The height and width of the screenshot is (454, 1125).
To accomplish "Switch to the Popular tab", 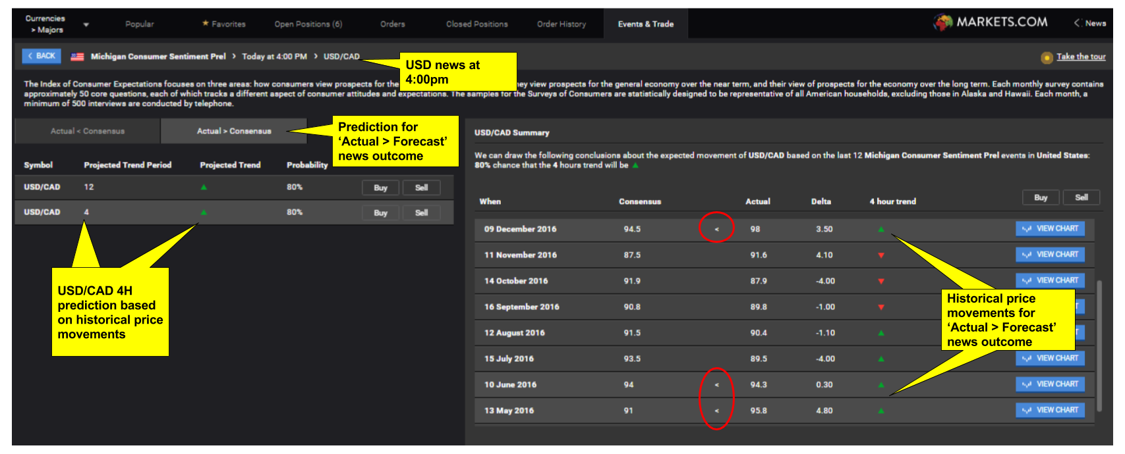I will 140,24.
